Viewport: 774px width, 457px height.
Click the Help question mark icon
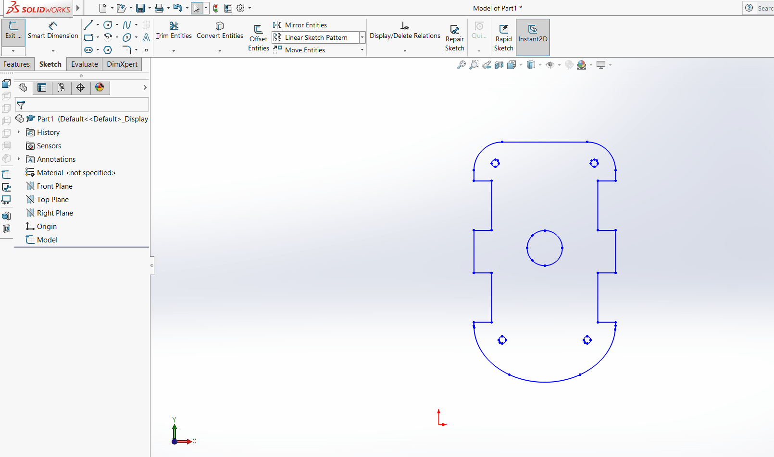[749, 8]
